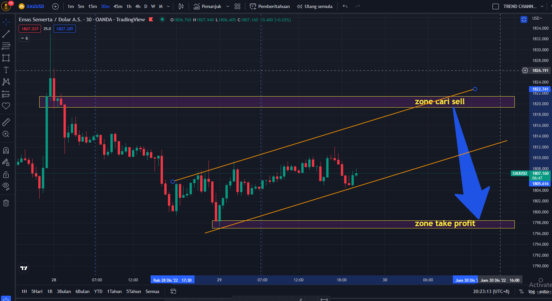Click the red flag next to symbol title
This screenshot has width=552, height=301.
click(x=151, y=19)
